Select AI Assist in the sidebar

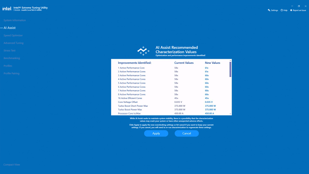coord(9,28)
